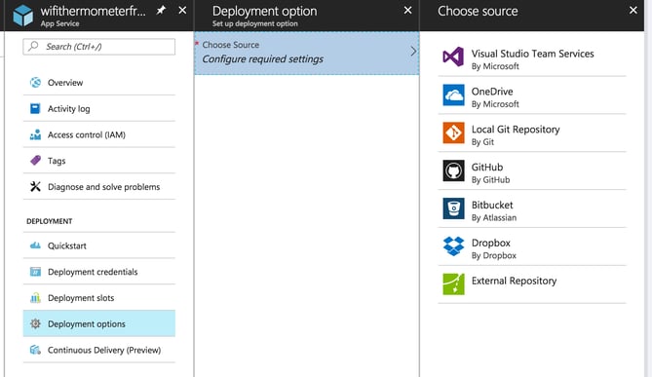
Task: Close the App Service blade
Action: [182, 11]
